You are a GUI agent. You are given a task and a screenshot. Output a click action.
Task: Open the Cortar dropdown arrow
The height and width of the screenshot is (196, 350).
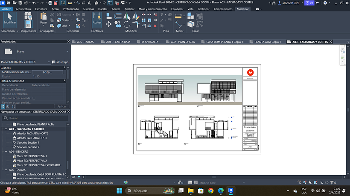coord(72,20)
